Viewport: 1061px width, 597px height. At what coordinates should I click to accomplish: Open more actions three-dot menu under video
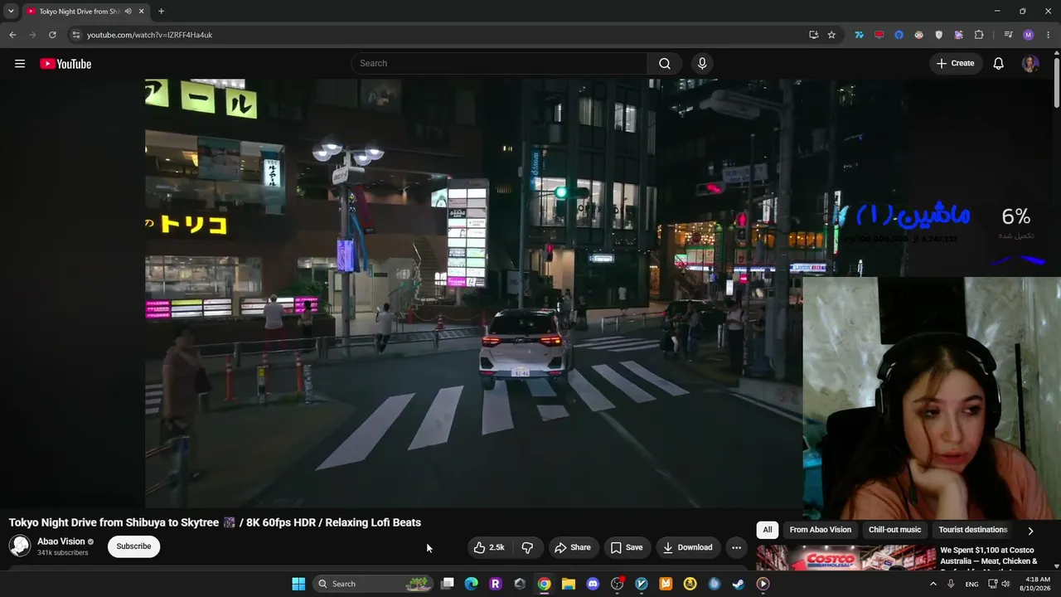click(736, 547)
